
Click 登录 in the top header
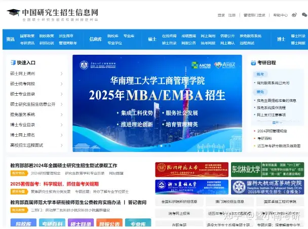click(221, 15)
